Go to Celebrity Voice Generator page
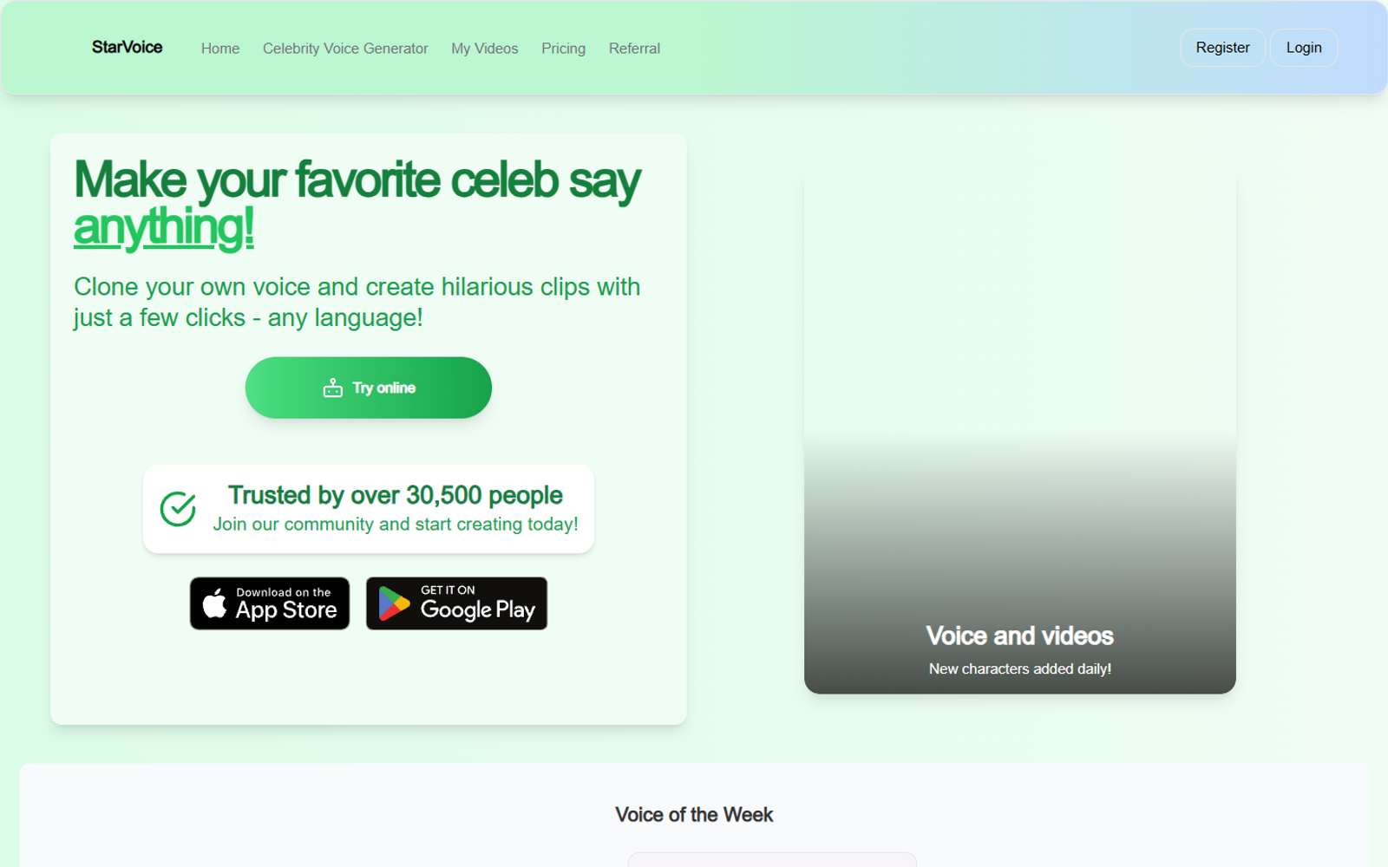The image size is (1388, 867). pos(345,49)
